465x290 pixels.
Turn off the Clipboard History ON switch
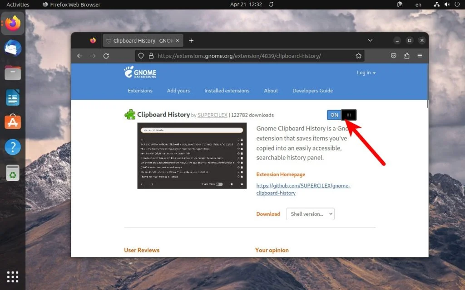(x=334, y=115)
